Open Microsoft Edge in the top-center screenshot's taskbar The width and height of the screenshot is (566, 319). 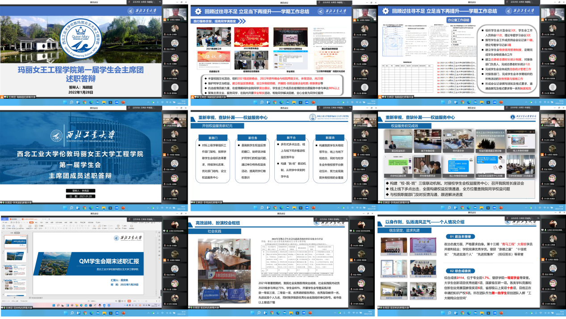click(281, 102)
